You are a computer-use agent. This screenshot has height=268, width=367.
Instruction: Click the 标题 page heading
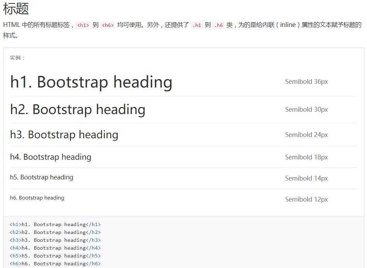(x=16, y=9)
